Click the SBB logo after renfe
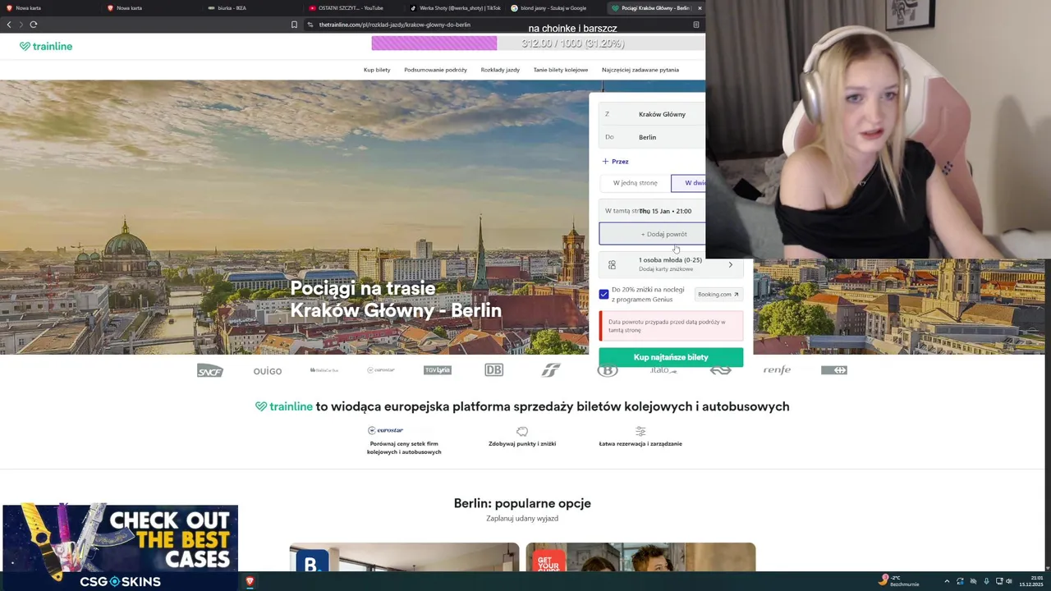1051x591 pixels. coord(834,370)
